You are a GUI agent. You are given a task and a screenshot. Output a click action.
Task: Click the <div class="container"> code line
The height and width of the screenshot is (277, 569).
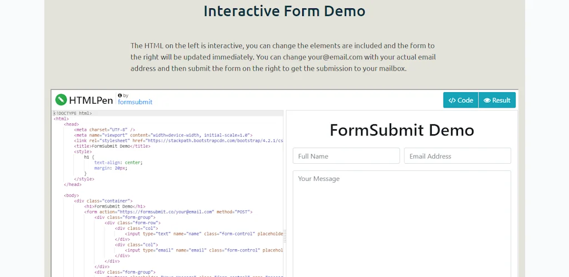pyautogui.click(x=103, y=201)
